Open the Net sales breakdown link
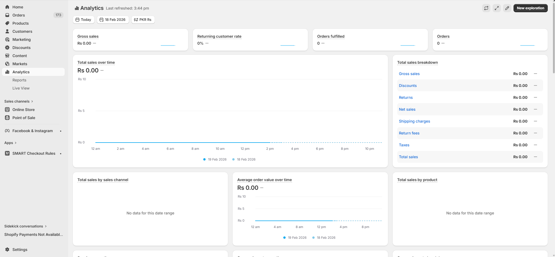The height and width of the screenshot is (257, 555). coord(407,110)
